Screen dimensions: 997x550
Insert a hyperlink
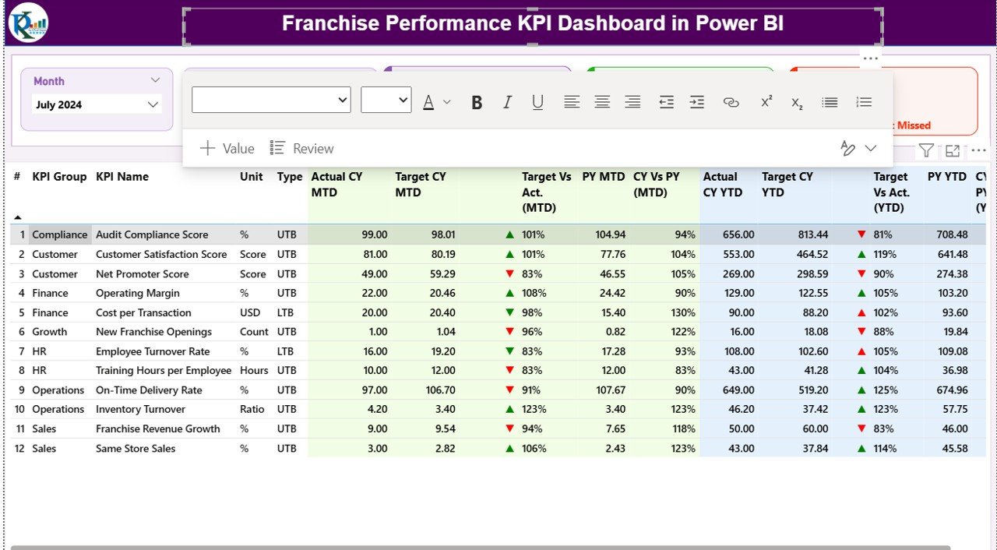(x=731, y=101)
